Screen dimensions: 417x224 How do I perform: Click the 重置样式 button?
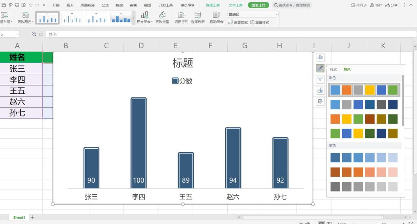pos(259,22)
